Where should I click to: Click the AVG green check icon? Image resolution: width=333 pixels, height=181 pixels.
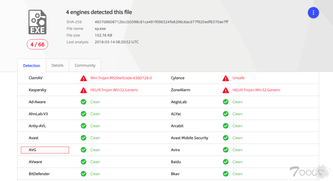[x=84, y=150]
